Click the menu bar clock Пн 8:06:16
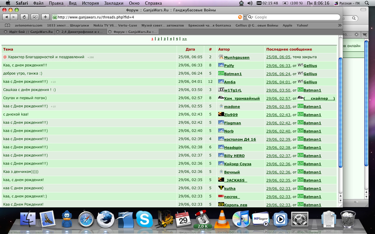 tap(318, 3)
